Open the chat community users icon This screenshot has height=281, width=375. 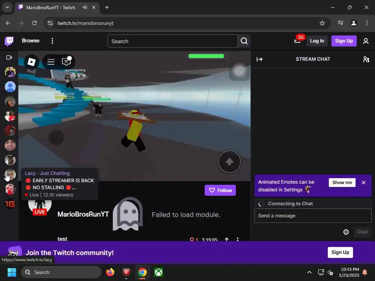(366, 59)
